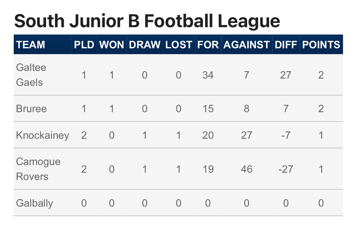Select the Knockainey team name
Viewport: 357px width, 228px height.
pos(43,135)
